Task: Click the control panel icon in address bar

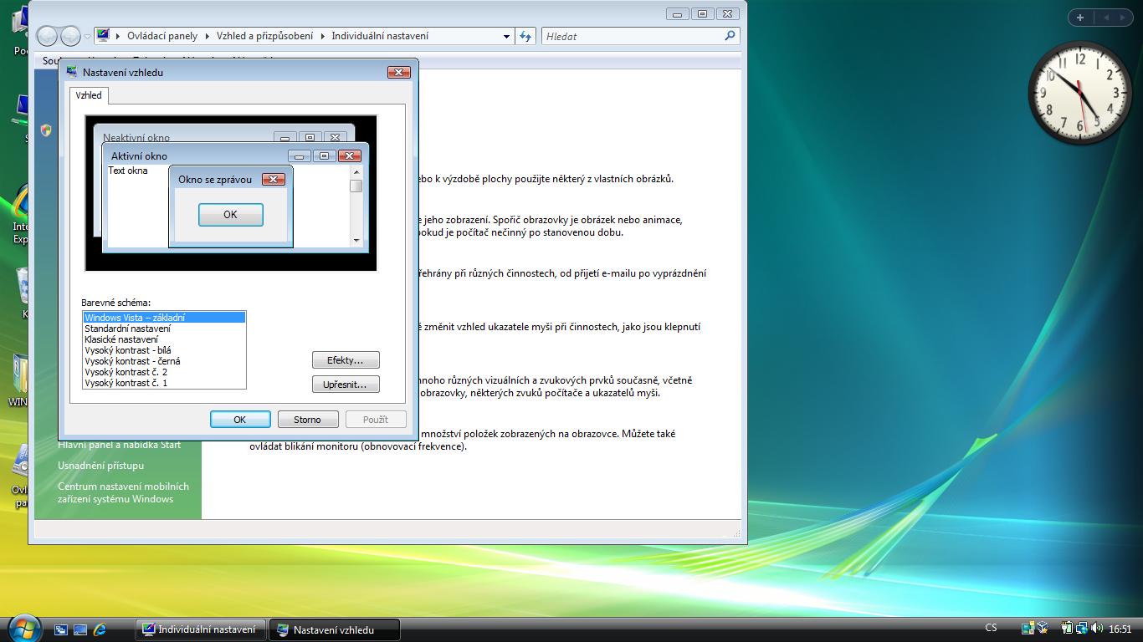Action: point(103,36)
